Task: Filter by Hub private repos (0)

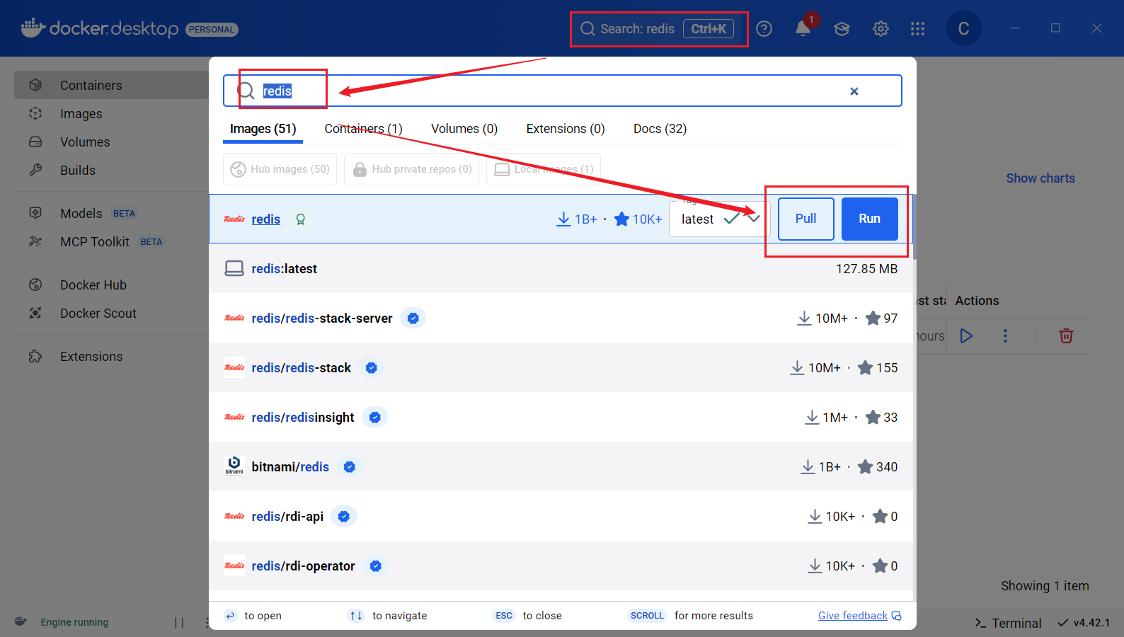Action: click(x=411, y=169)
